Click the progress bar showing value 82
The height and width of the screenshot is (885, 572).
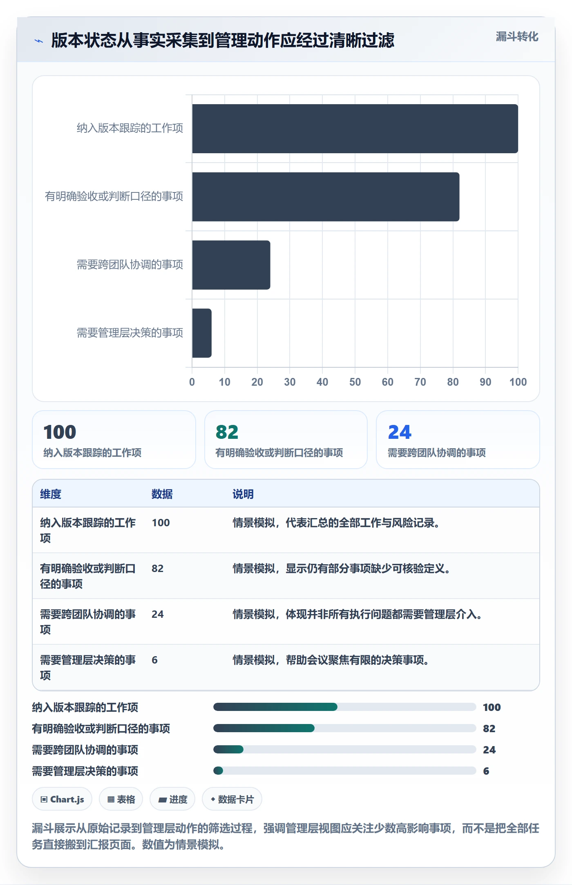pyautogui.click(x=345, y=728)
